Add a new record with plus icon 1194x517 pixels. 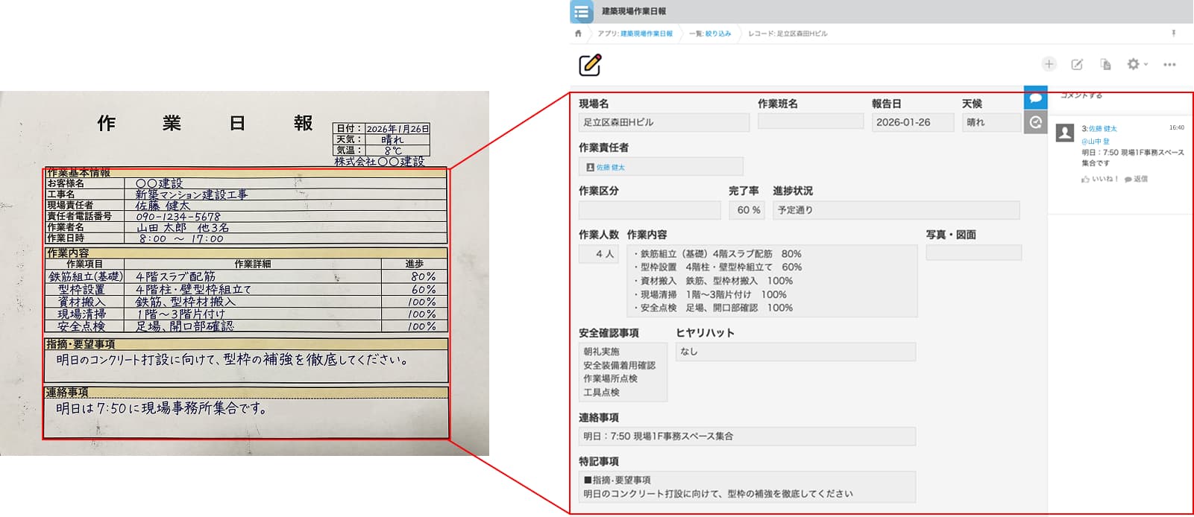tap(1049, 64)
